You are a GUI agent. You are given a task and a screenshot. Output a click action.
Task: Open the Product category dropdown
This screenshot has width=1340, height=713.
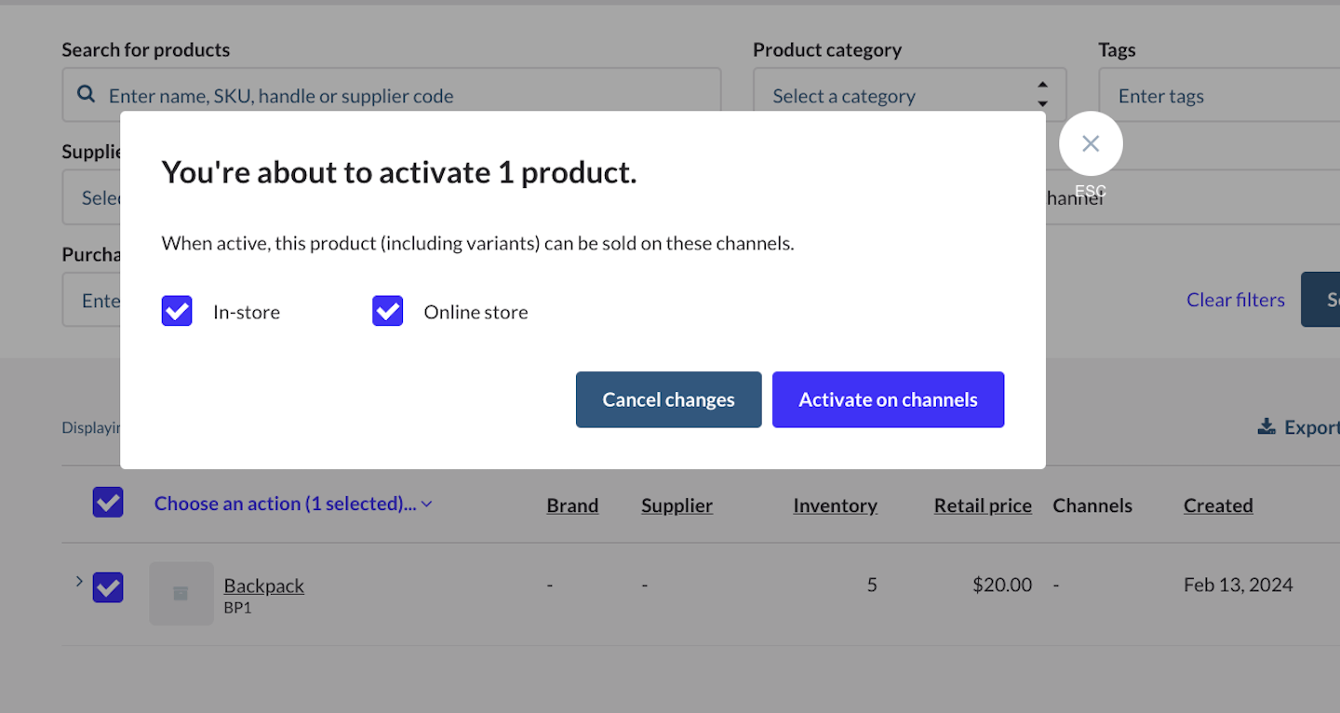[908, 95]
